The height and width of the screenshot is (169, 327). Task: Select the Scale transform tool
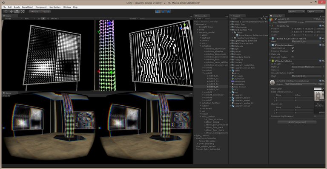coord(22,11)
